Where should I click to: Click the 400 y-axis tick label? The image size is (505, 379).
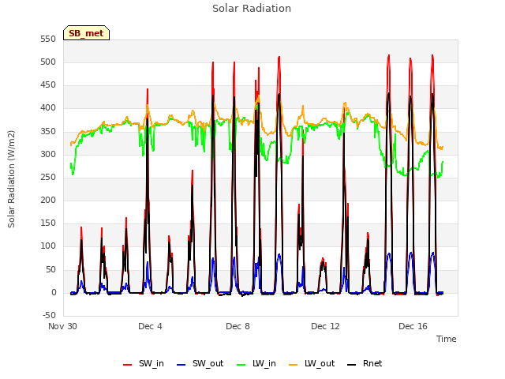tap(48, 108)
